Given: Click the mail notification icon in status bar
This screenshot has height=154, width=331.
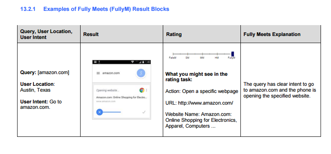Looking at the screenshot, I should [x=95, y=62].
